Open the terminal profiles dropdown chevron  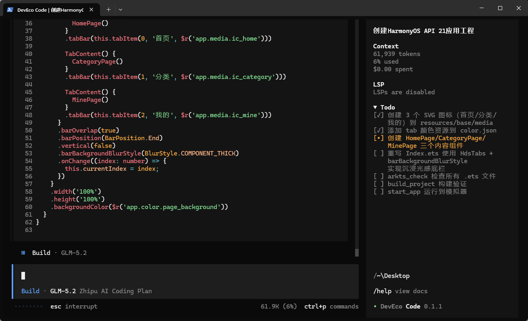tap(121, 9)
